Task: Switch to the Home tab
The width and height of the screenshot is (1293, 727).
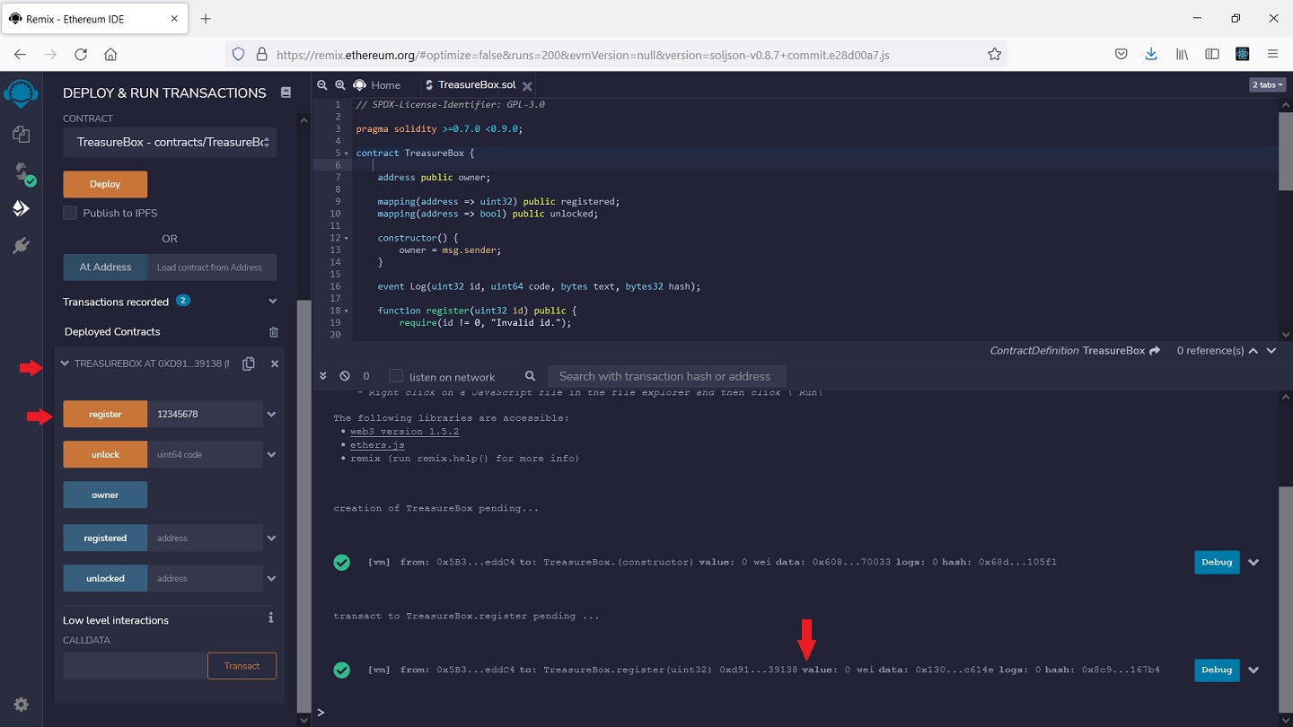Action: click(377, 85)
